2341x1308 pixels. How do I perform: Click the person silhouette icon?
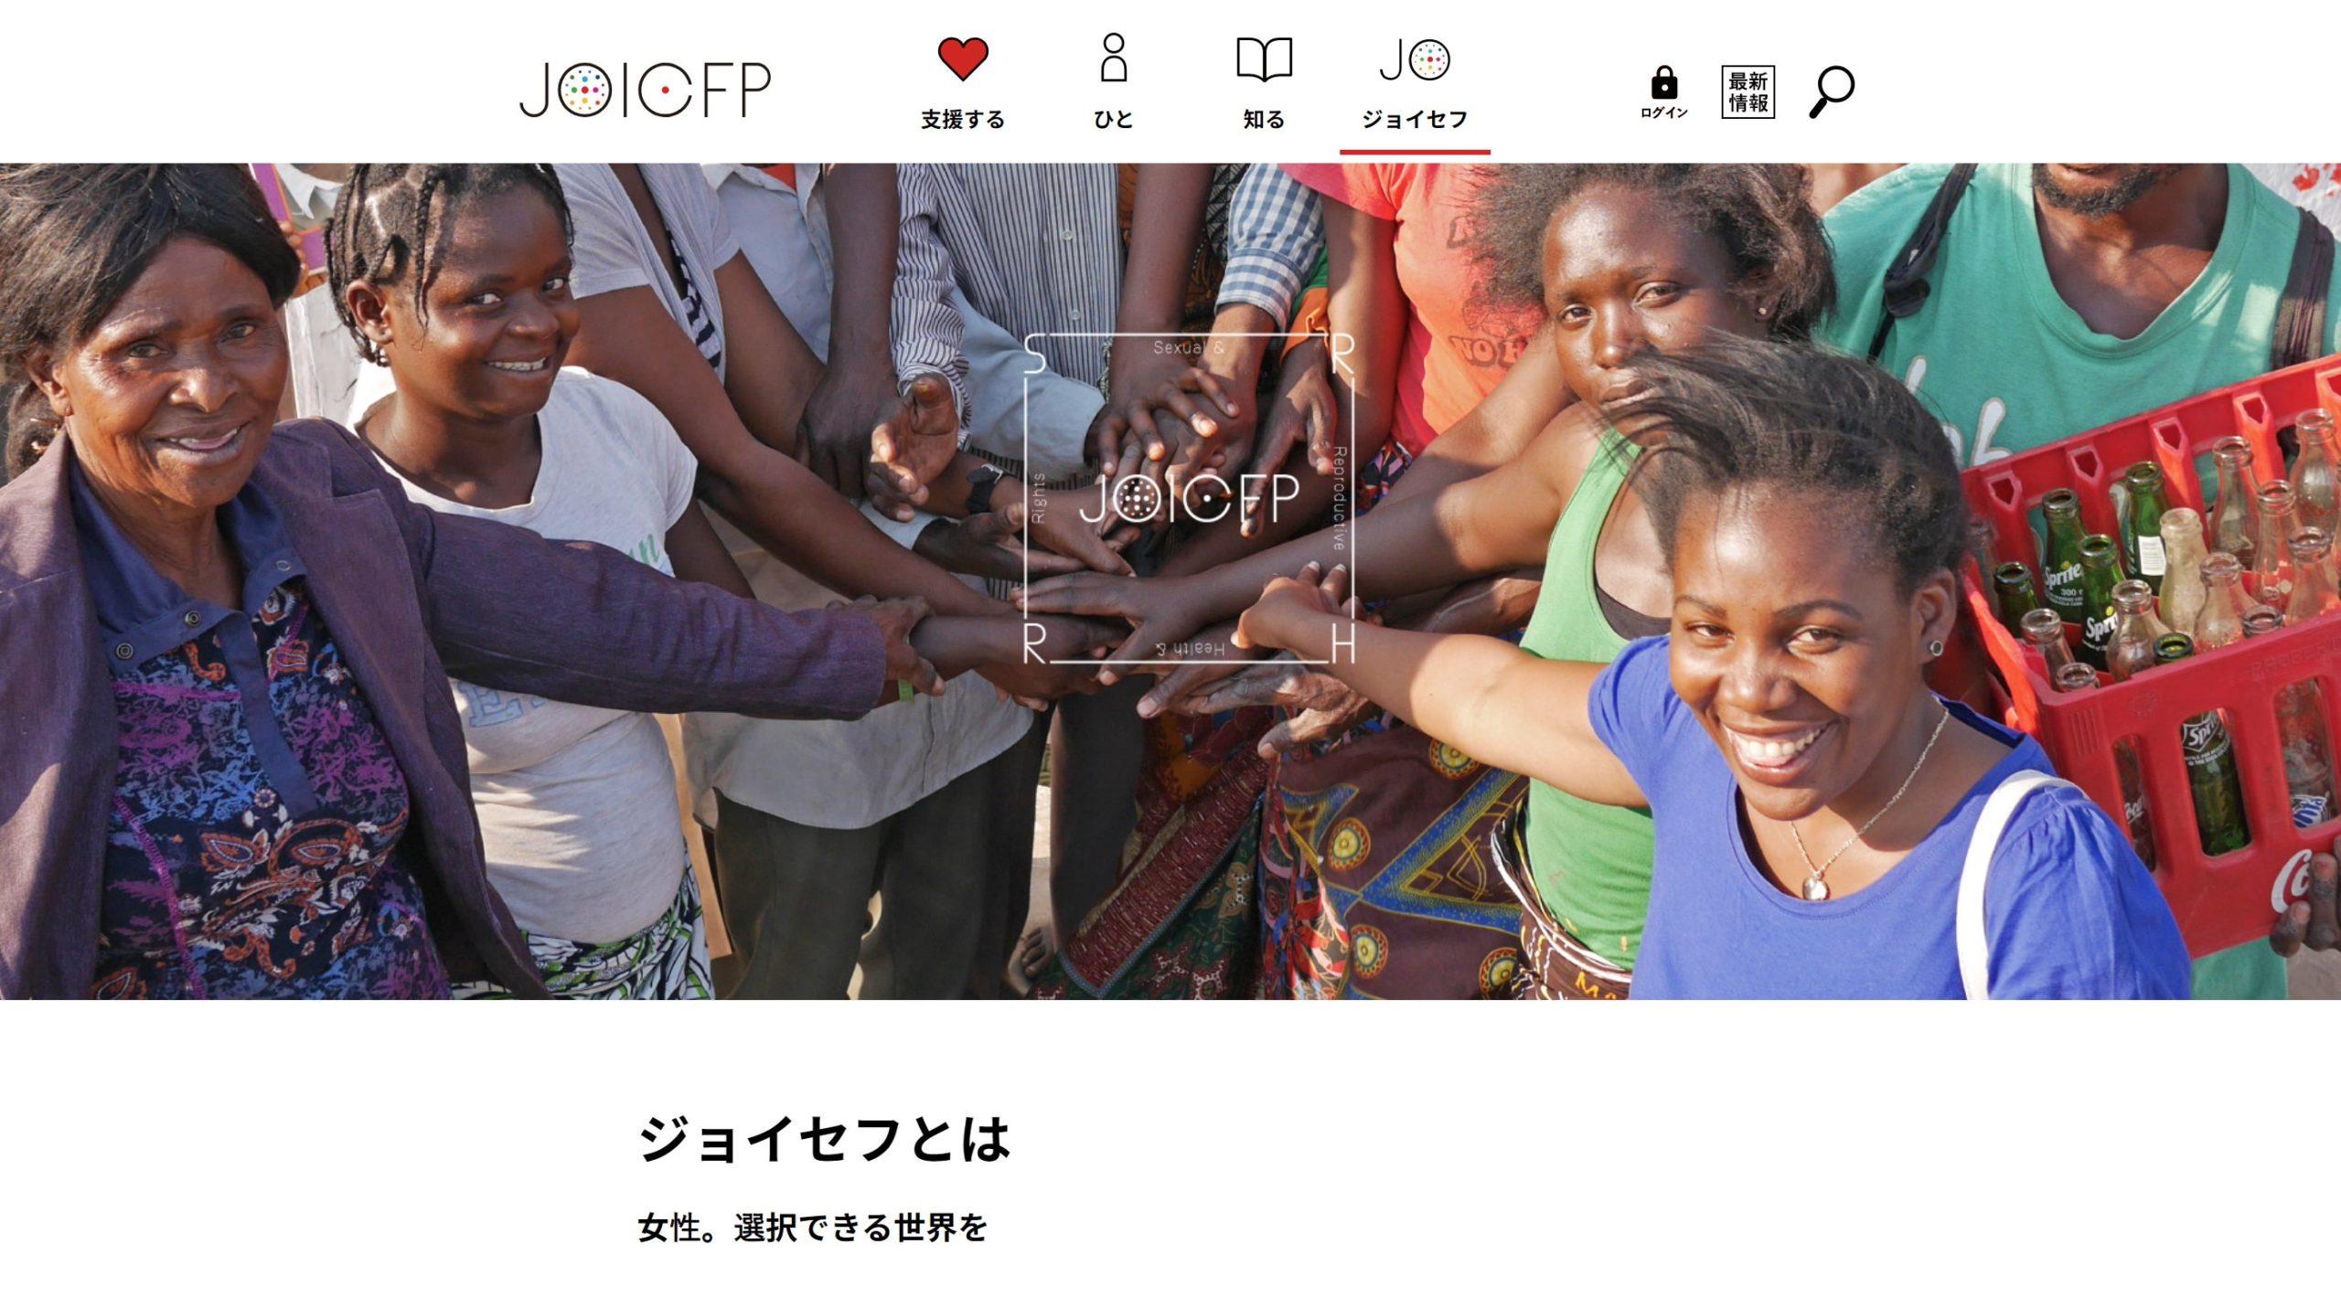pos(1113,58)
